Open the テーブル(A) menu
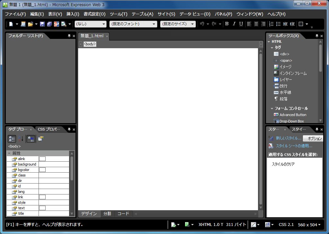Image resolution: width=329 pixels, height=234 pixels. [x=142, y=14]
